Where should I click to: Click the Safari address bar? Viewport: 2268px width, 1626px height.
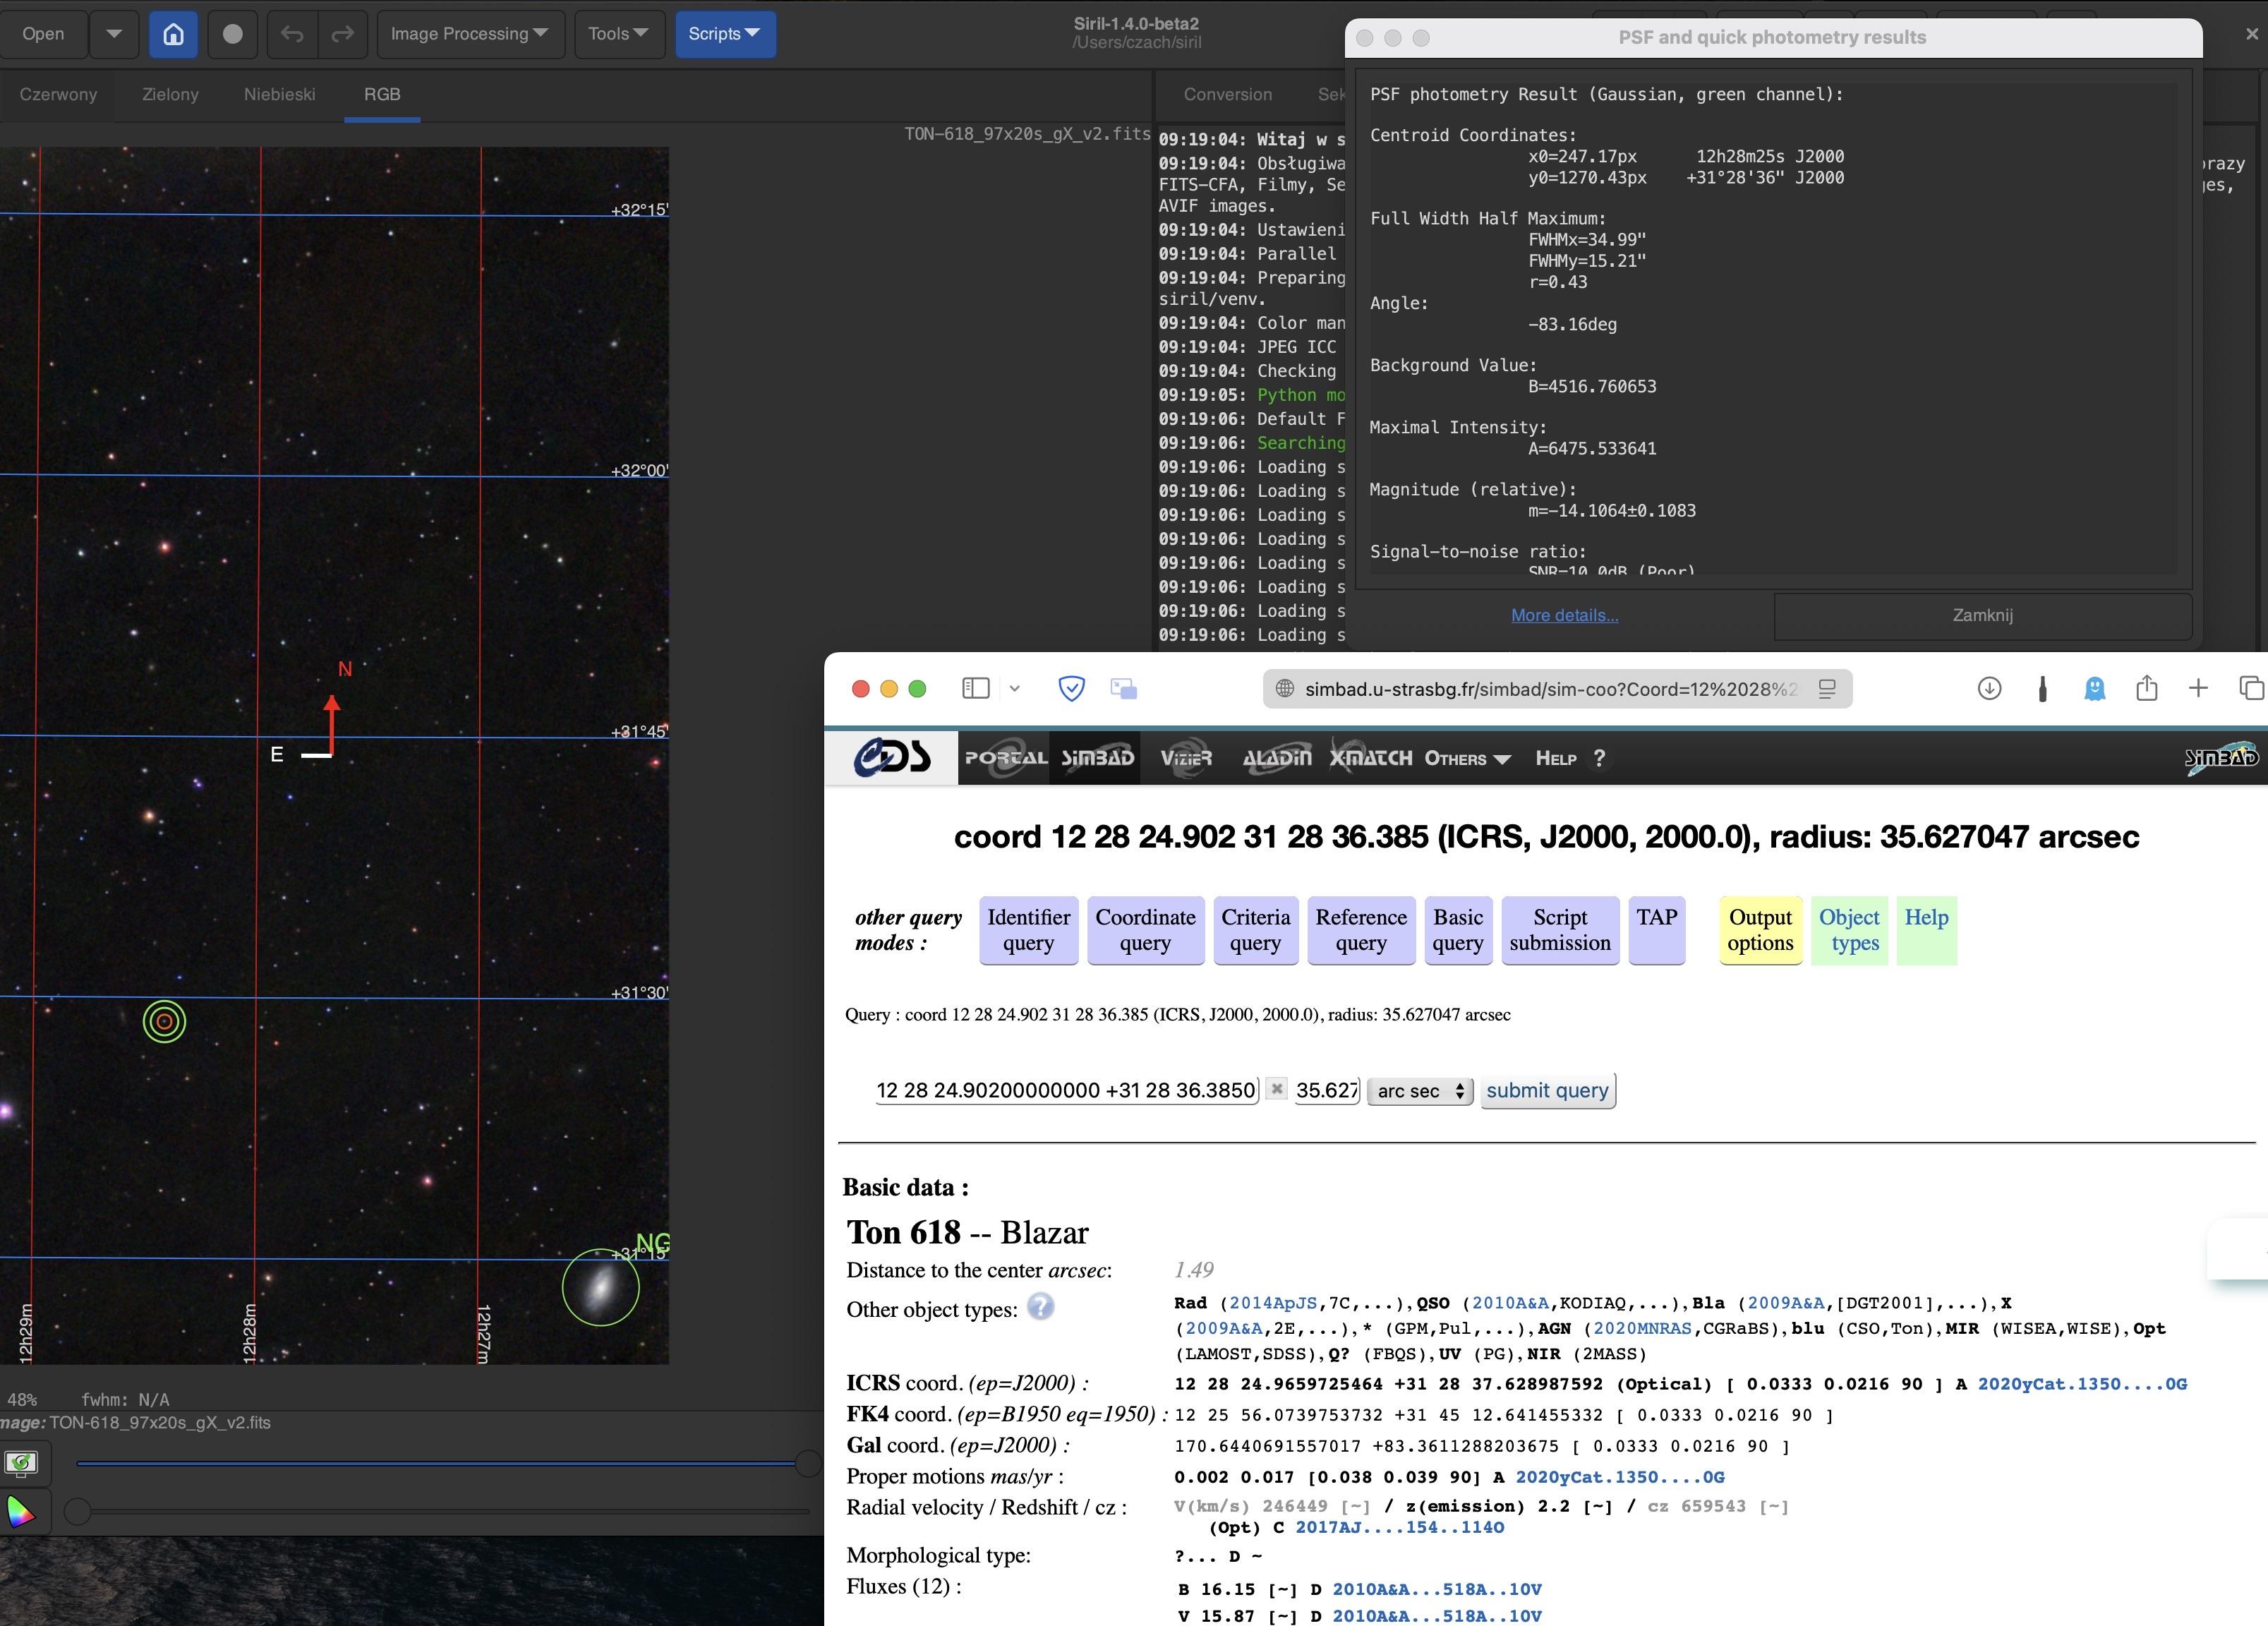click(1557, 689)
